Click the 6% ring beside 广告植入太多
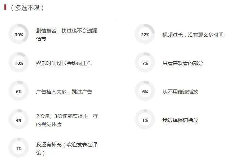 18,92
